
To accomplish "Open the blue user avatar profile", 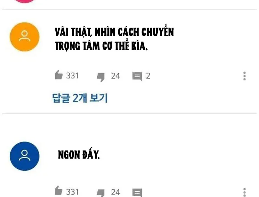I will click(25, 156).
